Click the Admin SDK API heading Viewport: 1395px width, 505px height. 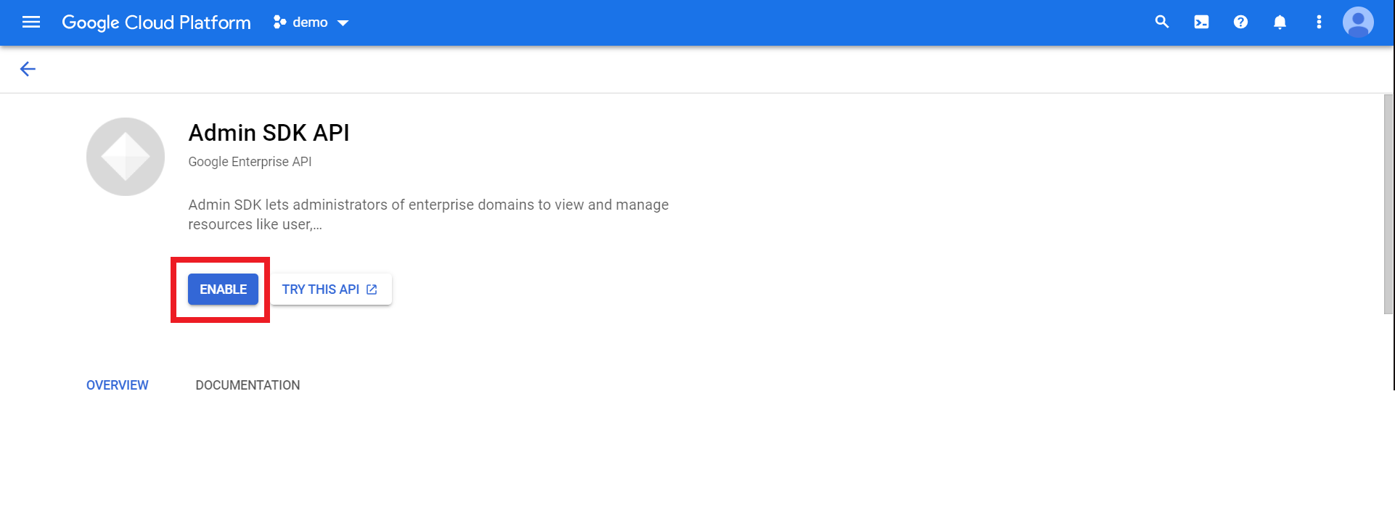click(x=269, y=133)
